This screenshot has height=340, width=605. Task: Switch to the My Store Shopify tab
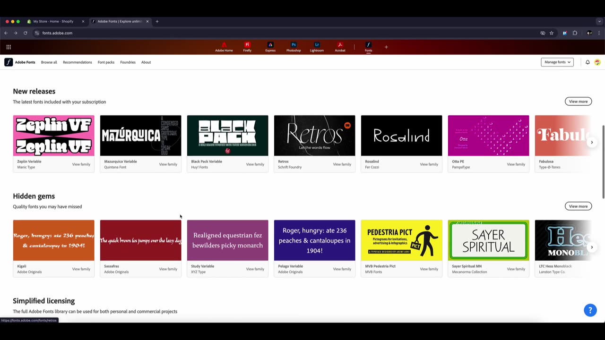(x=53, y=21)
